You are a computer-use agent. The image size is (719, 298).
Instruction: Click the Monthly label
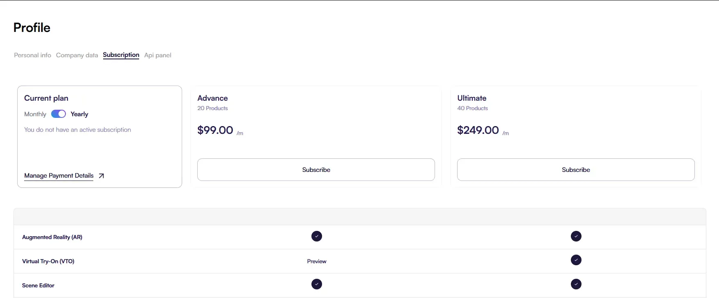[x=35, y=114]
